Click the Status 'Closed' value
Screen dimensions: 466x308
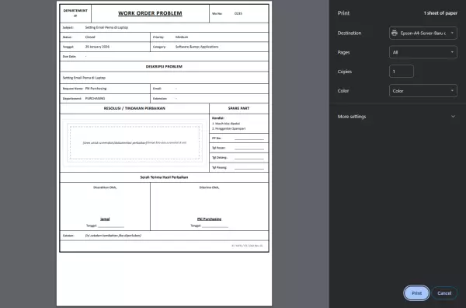coord(90,37)
